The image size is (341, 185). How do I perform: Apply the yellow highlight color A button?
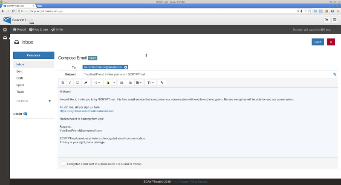(x=108, y=83)
